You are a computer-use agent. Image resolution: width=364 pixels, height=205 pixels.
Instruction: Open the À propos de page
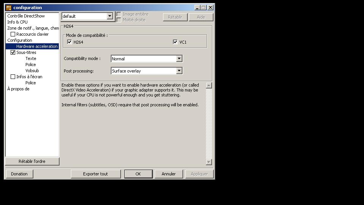click(18, 89)
